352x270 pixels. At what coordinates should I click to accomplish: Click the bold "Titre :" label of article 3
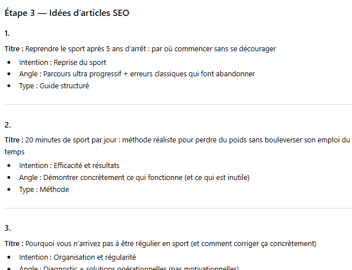point(14,244)
